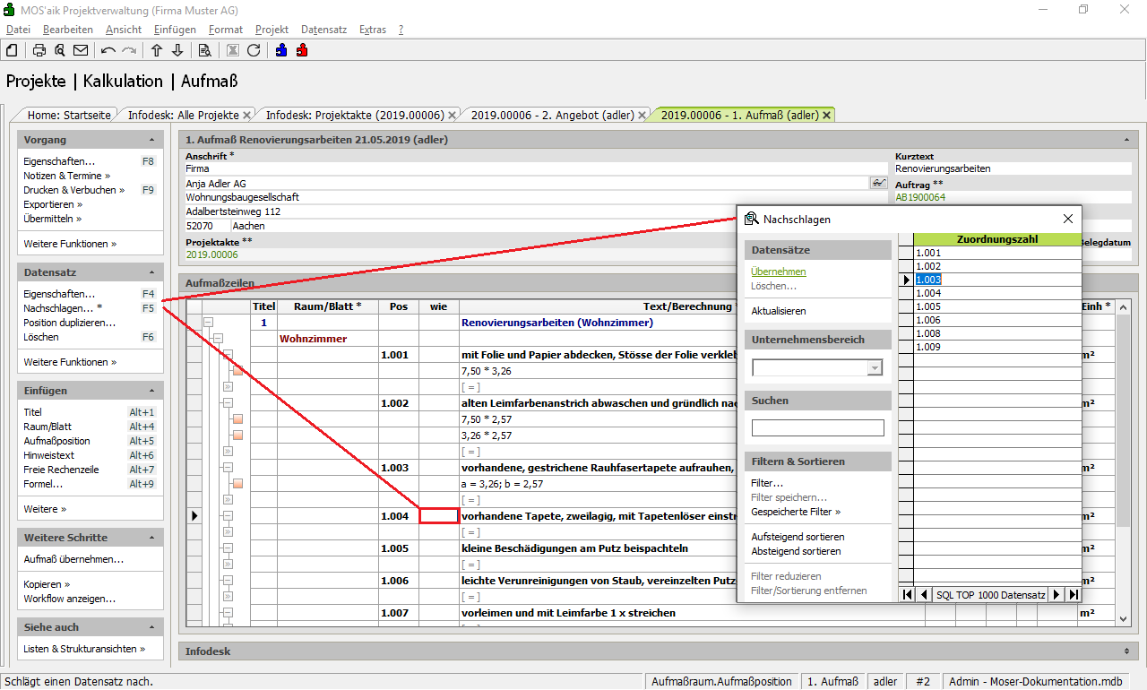Image resolution: width=1147 pixels, height=690 pixels.
Task: Expand the Infodesk section at the bottom
Action: click(1125, 650)
